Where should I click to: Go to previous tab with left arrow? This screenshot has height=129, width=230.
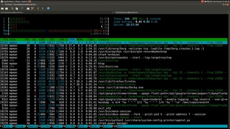point(38,9)
